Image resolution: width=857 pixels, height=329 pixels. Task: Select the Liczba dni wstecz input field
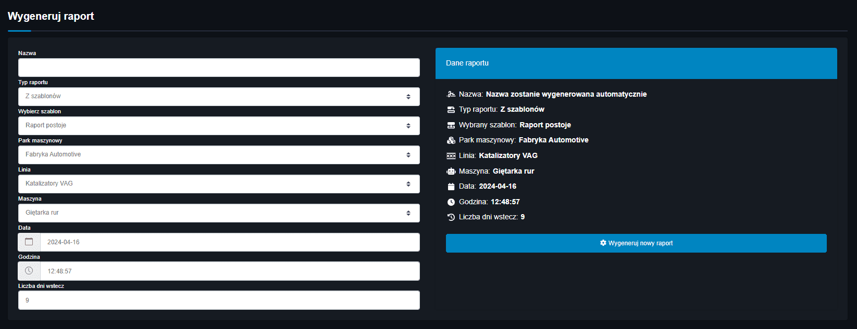click(219, 300)
